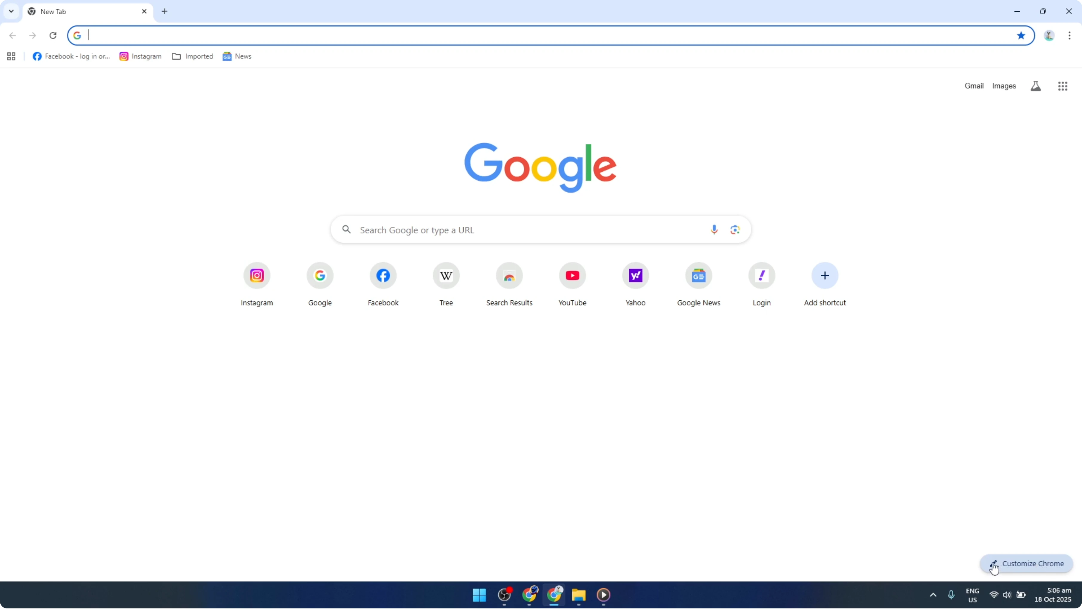Switch input language ENG US

[972, 596]
